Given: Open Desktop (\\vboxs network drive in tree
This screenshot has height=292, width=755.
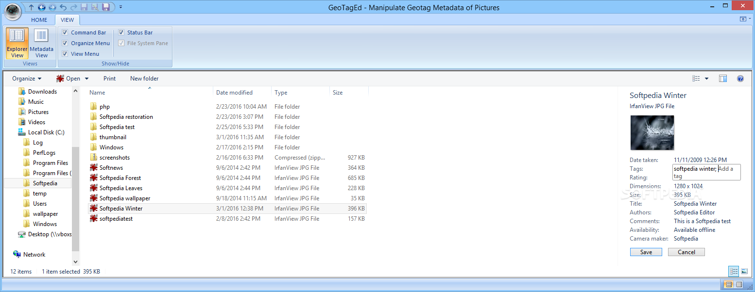Looking at the screenshot, I should pyautogui.click(x=50, y=234).
